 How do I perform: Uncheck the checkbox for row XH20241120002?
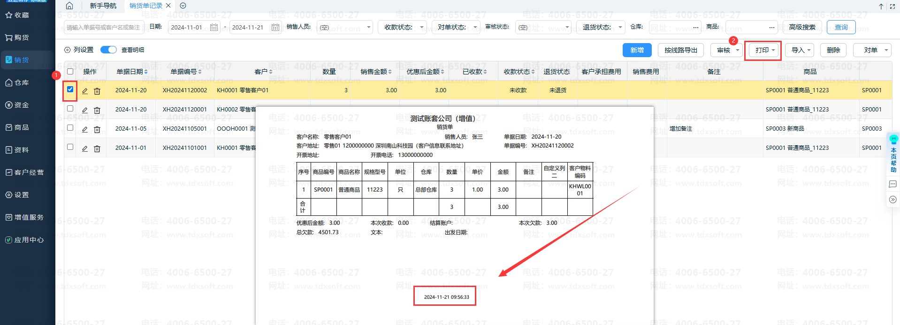[x=70, y=89]
